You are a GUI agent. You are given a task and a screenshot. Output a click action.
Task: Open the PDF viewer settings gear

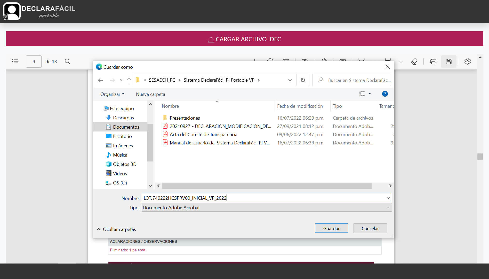468,61
